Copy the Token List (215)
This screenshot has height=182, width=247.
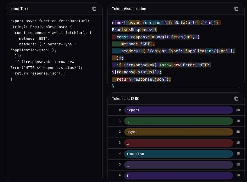[236, 99]
